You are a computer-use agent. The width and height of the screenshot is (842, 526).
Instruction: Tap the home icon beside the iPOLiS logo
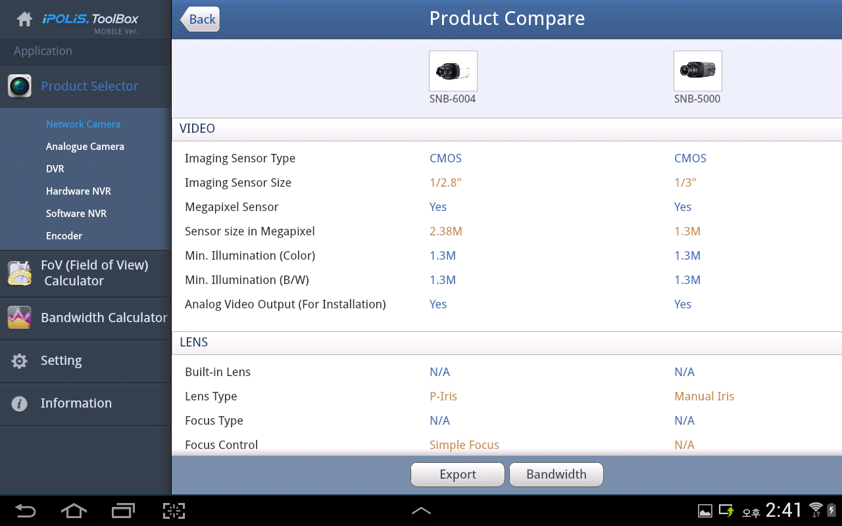point(24,18)
